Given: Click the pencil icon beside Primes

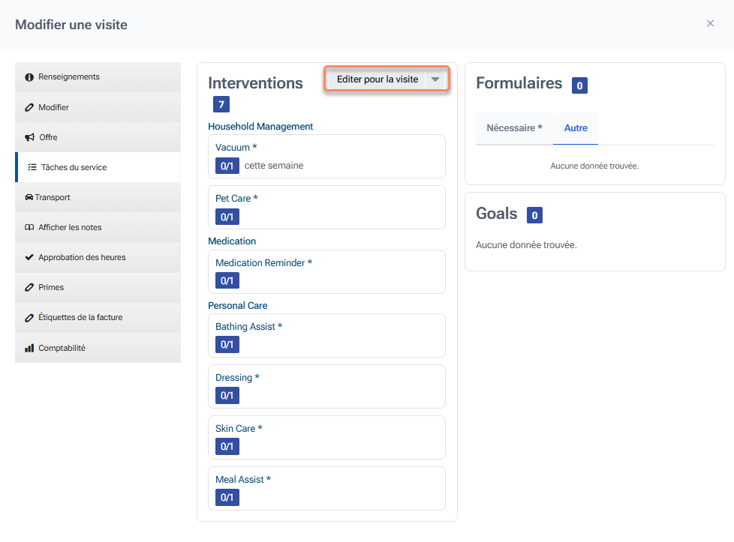Looking at the screenshot, I should click(x=30, y=287).
